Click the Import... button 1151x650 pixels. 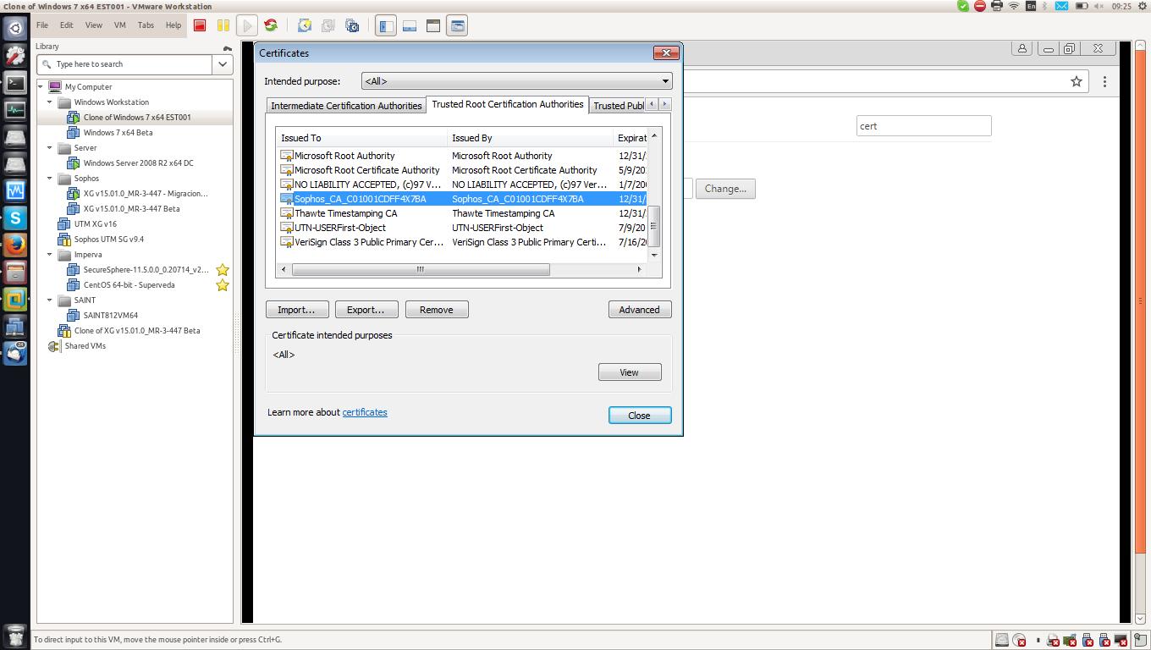point(297,310)
